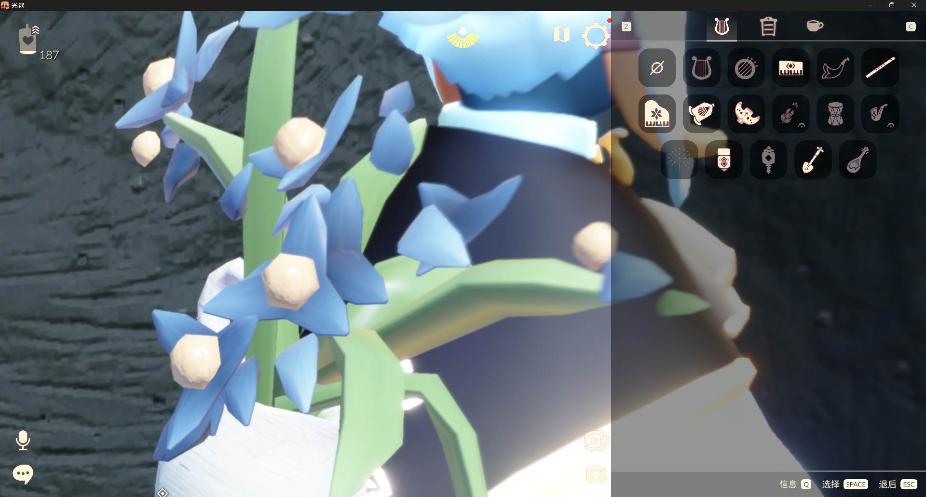Screen dimensions: 926x497
Task: Select the fireworks item
Action: click(679, 160)
